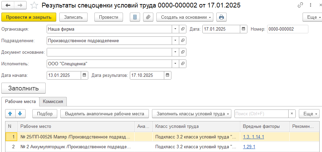
Task: Click the paperclip attachments icon
Action: click(x=148, y=17)
